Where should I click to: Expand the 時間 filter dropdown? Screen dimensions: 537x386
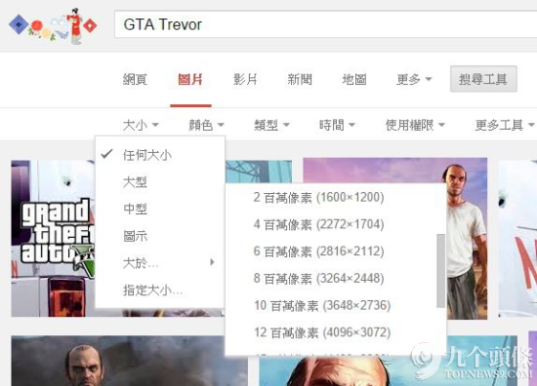(x=337, y=125)
